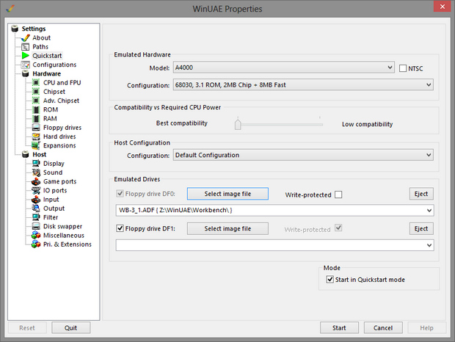This screenshot has width=455, height=342.
Task: Open the Miscellaneous page
Action: (x=64, y=236)
